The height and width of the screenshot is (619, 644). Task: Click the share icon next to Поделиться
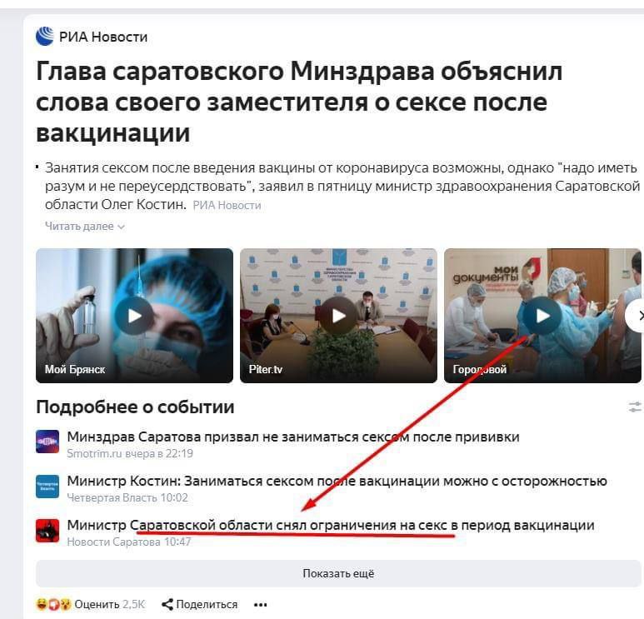[x=167, y=604]
